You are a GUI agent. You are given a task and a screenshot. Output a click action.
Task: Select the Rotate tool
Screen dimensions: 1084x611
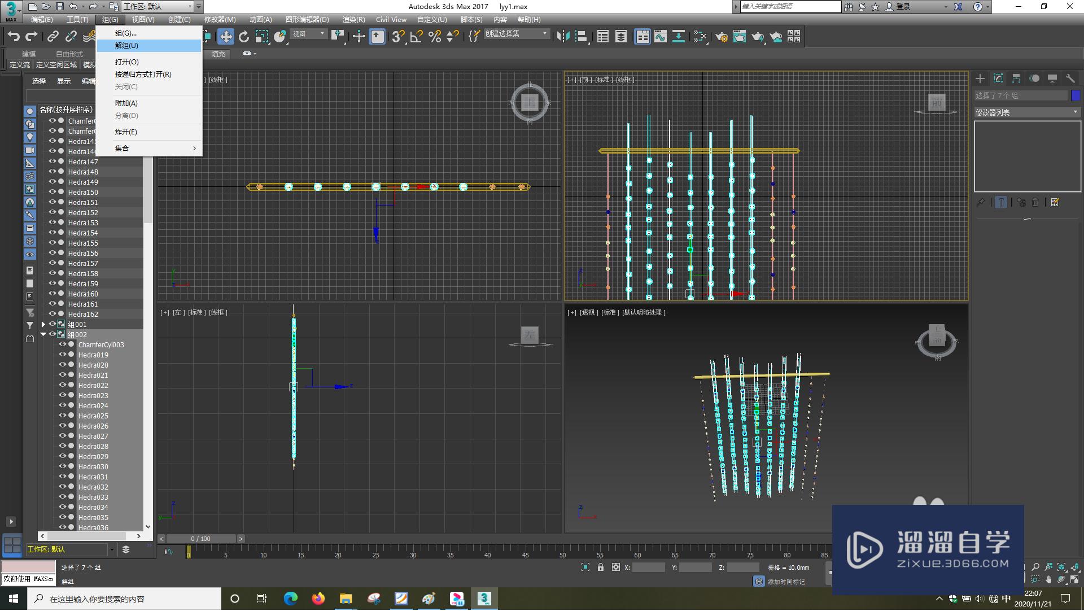tap(244, 37)
